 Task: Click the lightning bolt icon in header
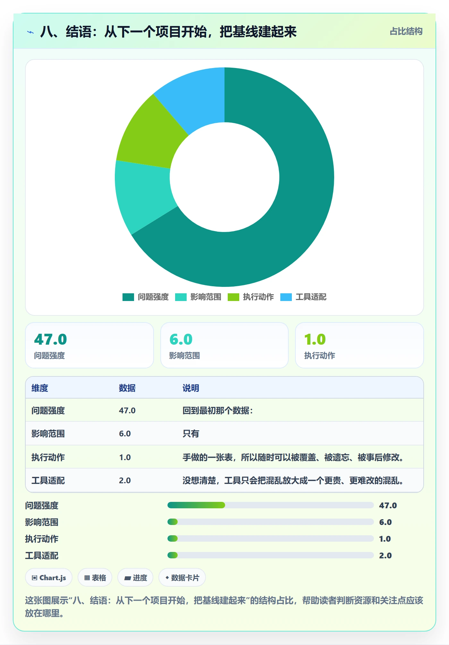point(30,32)
